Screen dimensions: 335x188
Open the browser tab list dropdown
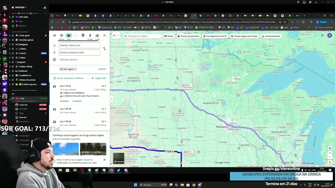52,16
